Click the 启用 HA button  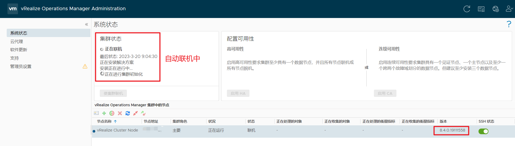[x=238, y=93]
